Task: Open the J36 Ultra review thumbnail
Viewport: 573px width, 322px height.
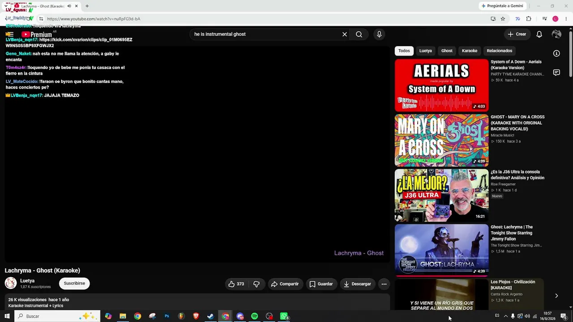Action: (x=441, y=195)
